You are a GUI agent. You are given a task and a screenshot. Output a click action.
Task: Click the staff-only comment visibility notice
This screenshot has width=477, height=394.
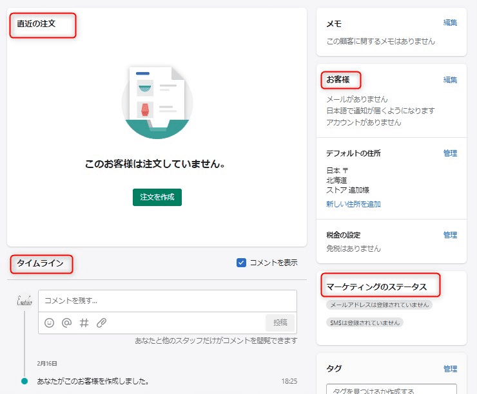coord(216,341)
